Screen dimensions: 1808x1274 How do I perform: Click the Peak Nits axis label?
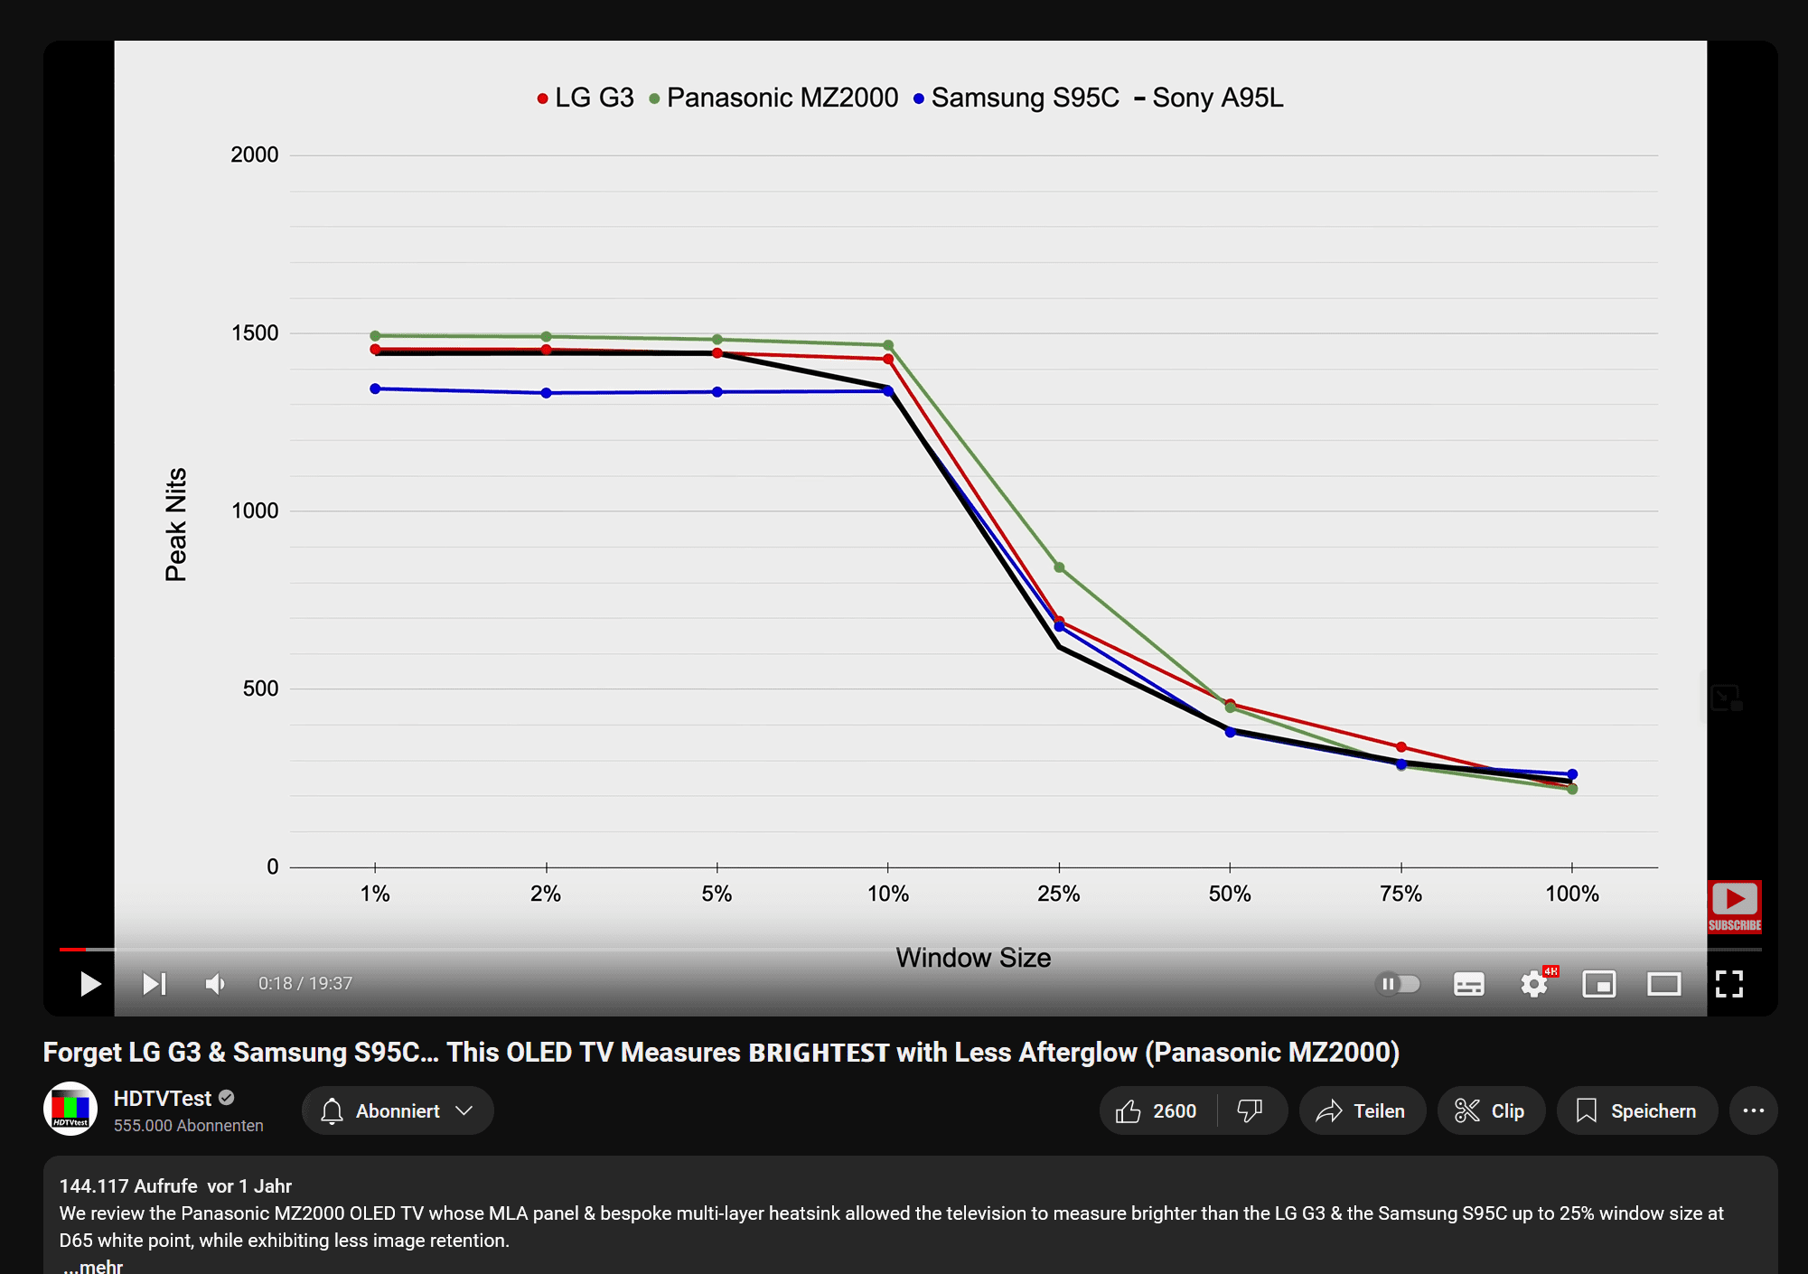175,524
